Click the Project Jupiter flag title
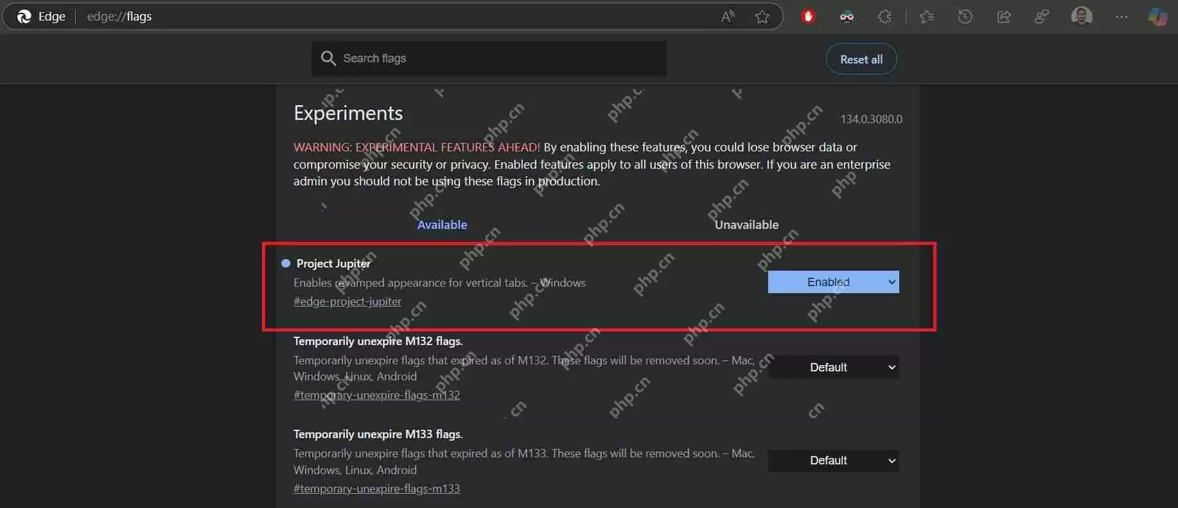This screenshot has width=1178, height=508. (x=333, y=264)
